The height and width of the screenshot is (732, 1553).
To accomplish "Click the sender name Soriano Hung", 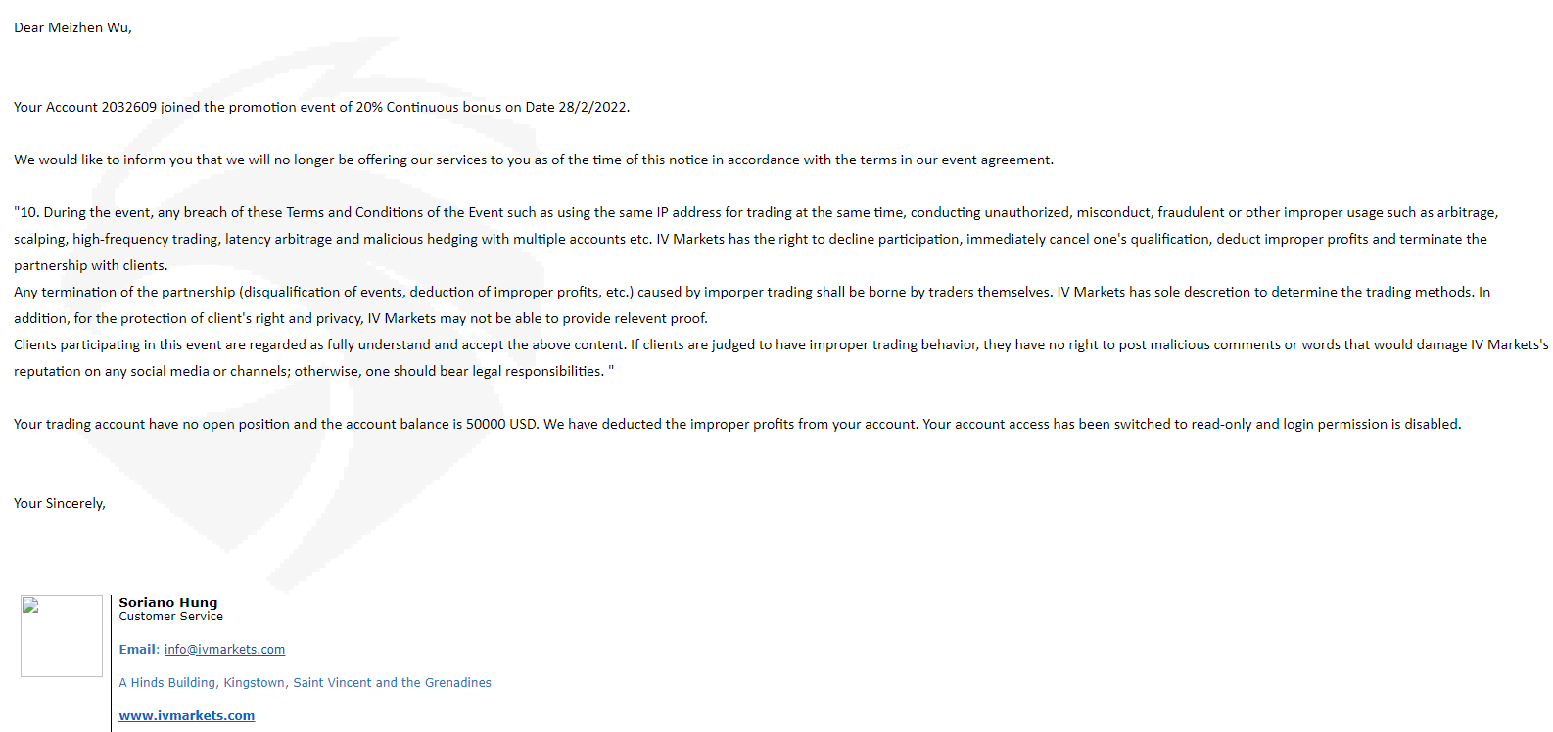I will 168,603.
